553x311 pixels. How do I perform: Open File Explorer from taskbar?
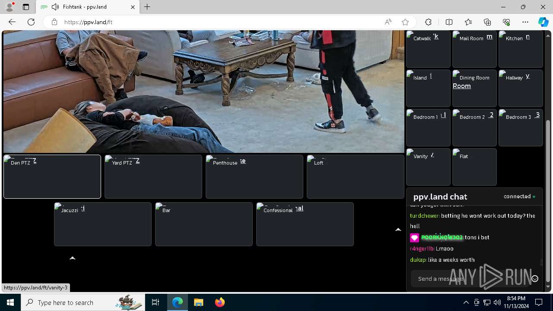(x=198, y=302)
